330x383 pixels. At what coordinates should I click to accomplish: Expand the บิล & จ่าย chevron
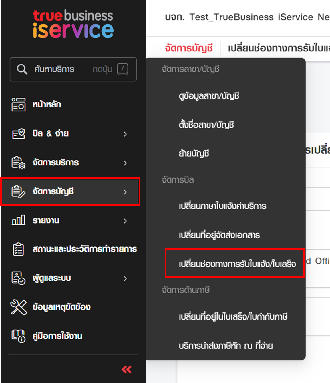pyautogui.click(x=125, y=134)
